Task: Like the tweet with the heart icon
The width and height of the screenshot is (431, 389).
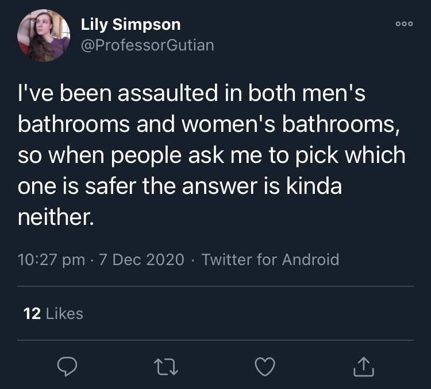Action: click(x=265, y=367)
